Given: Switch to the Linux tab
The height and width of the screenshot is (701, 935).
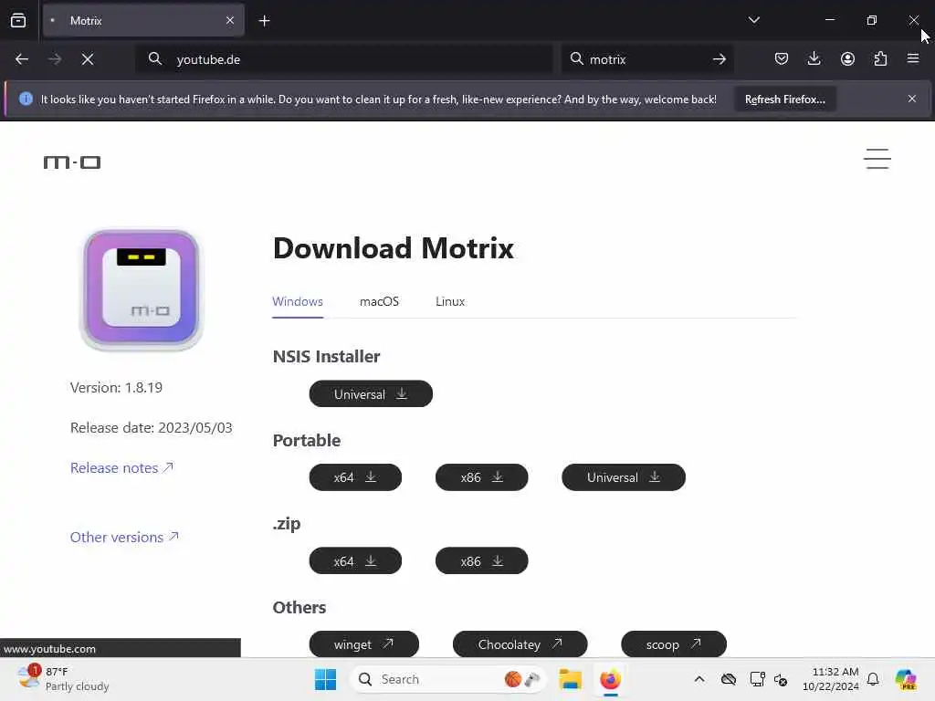Looking at the screenshot, I should 450,301.
